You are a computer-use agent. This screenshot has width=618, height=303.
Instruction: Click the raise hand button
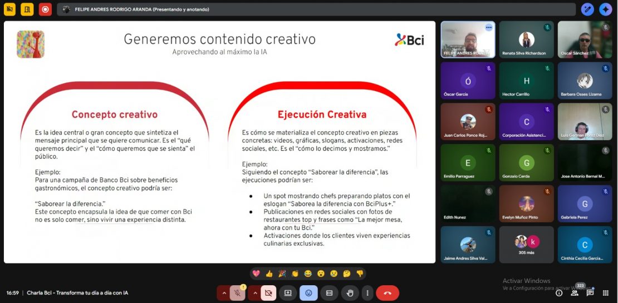click(x=350, y=292)
